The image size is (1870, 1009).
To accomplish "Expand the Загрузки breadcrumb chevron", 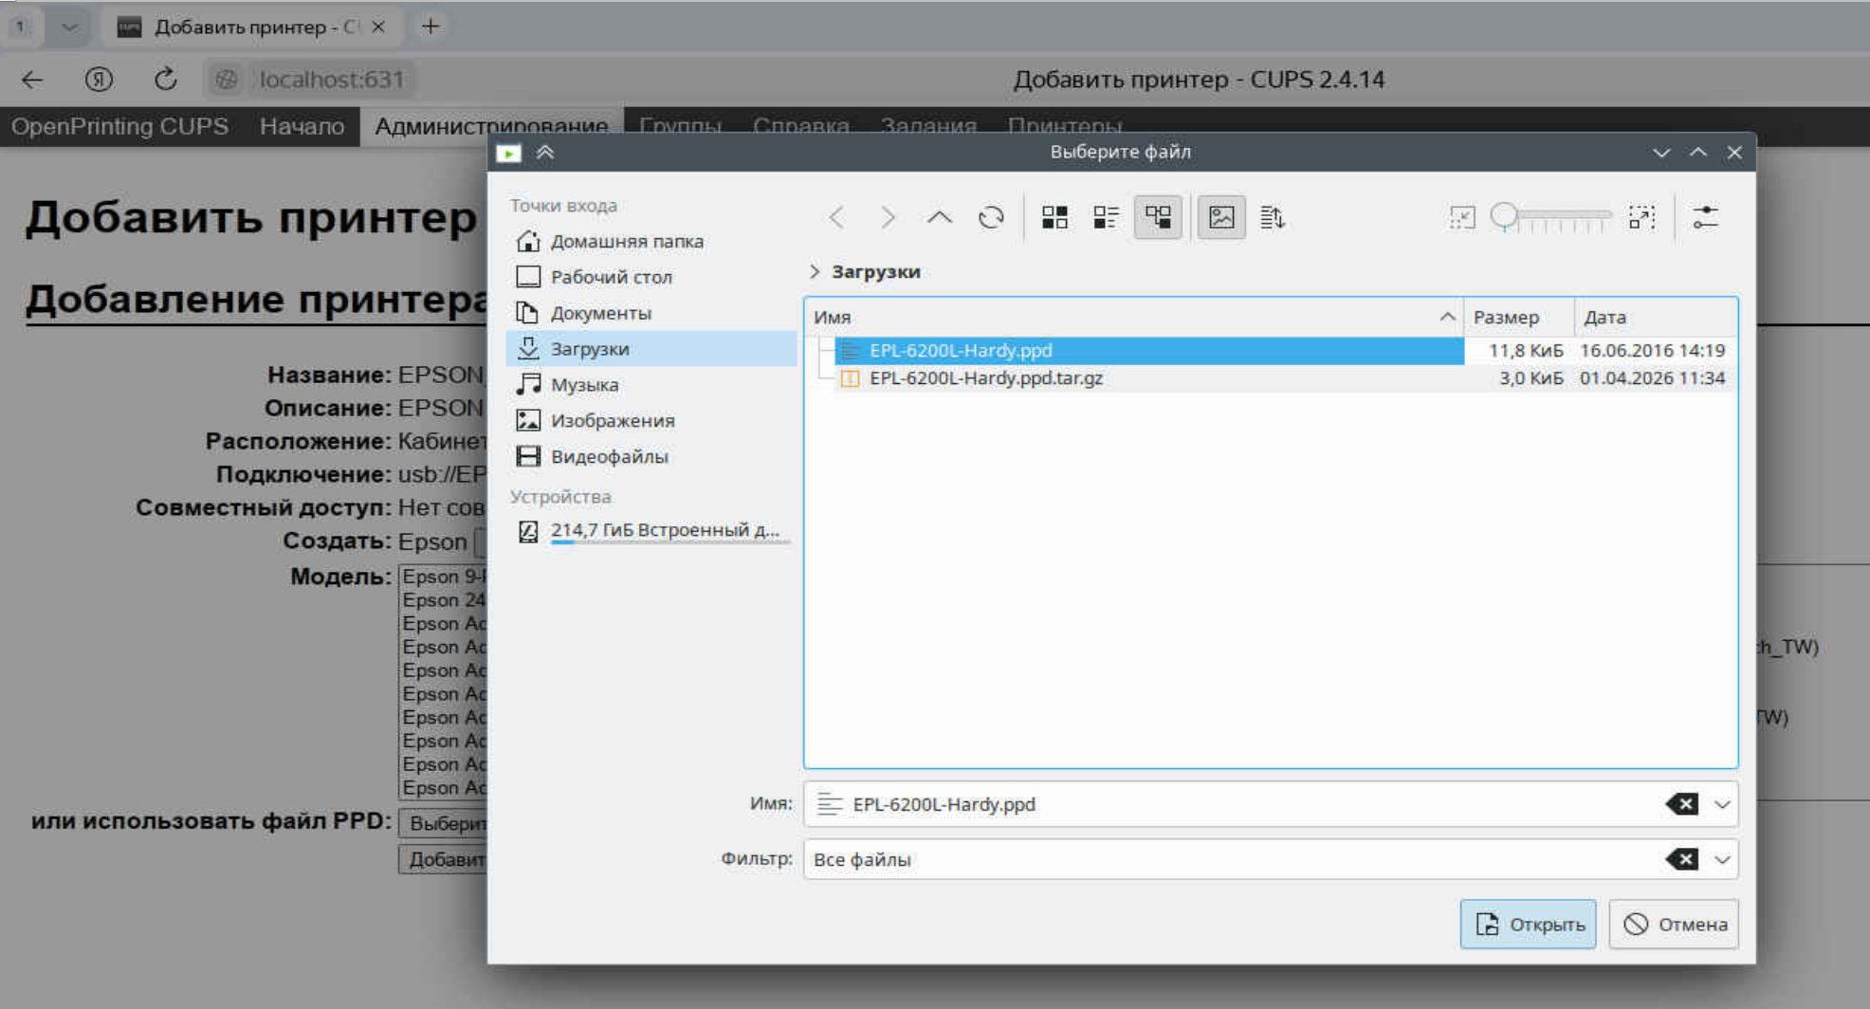I will coord(815,271).
